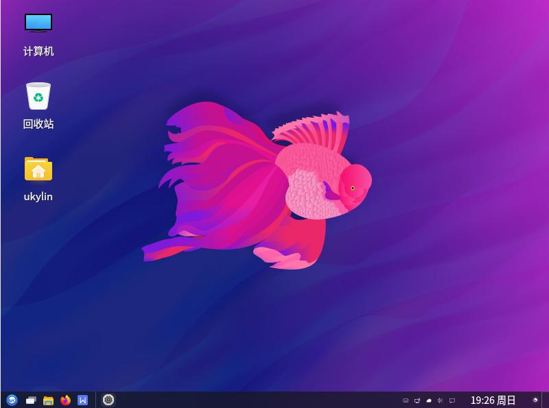The image size is (549, 408).
Task: Open the Kylin Control Center settings
Action: point(108,400)
